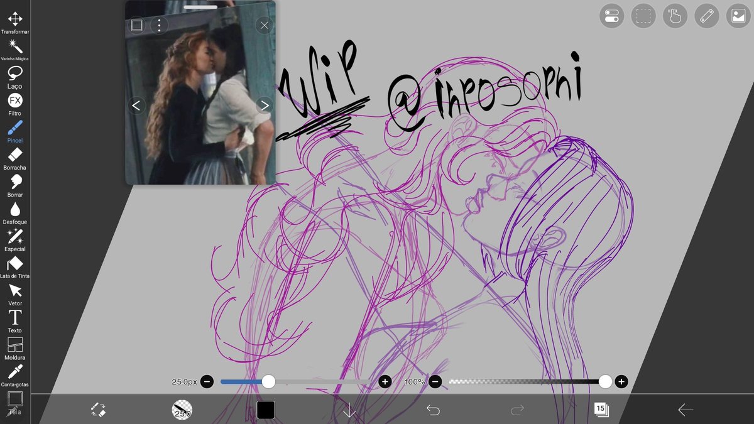The image size is (754, 424).
Task: Open reference window three-dot menu
Action: [x=160, y=25]
